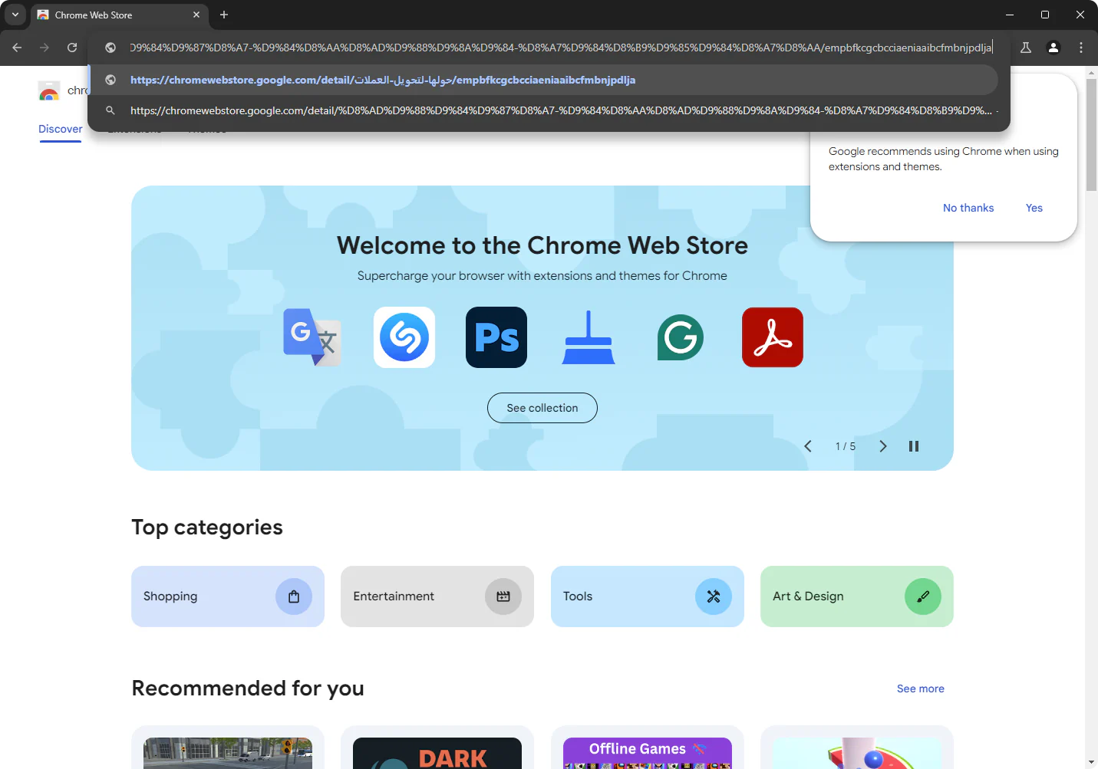The height and width of the screenshot is (769, 1098).
Task: Click the "Top categories" heading
Action: click(x=207, y=527)
